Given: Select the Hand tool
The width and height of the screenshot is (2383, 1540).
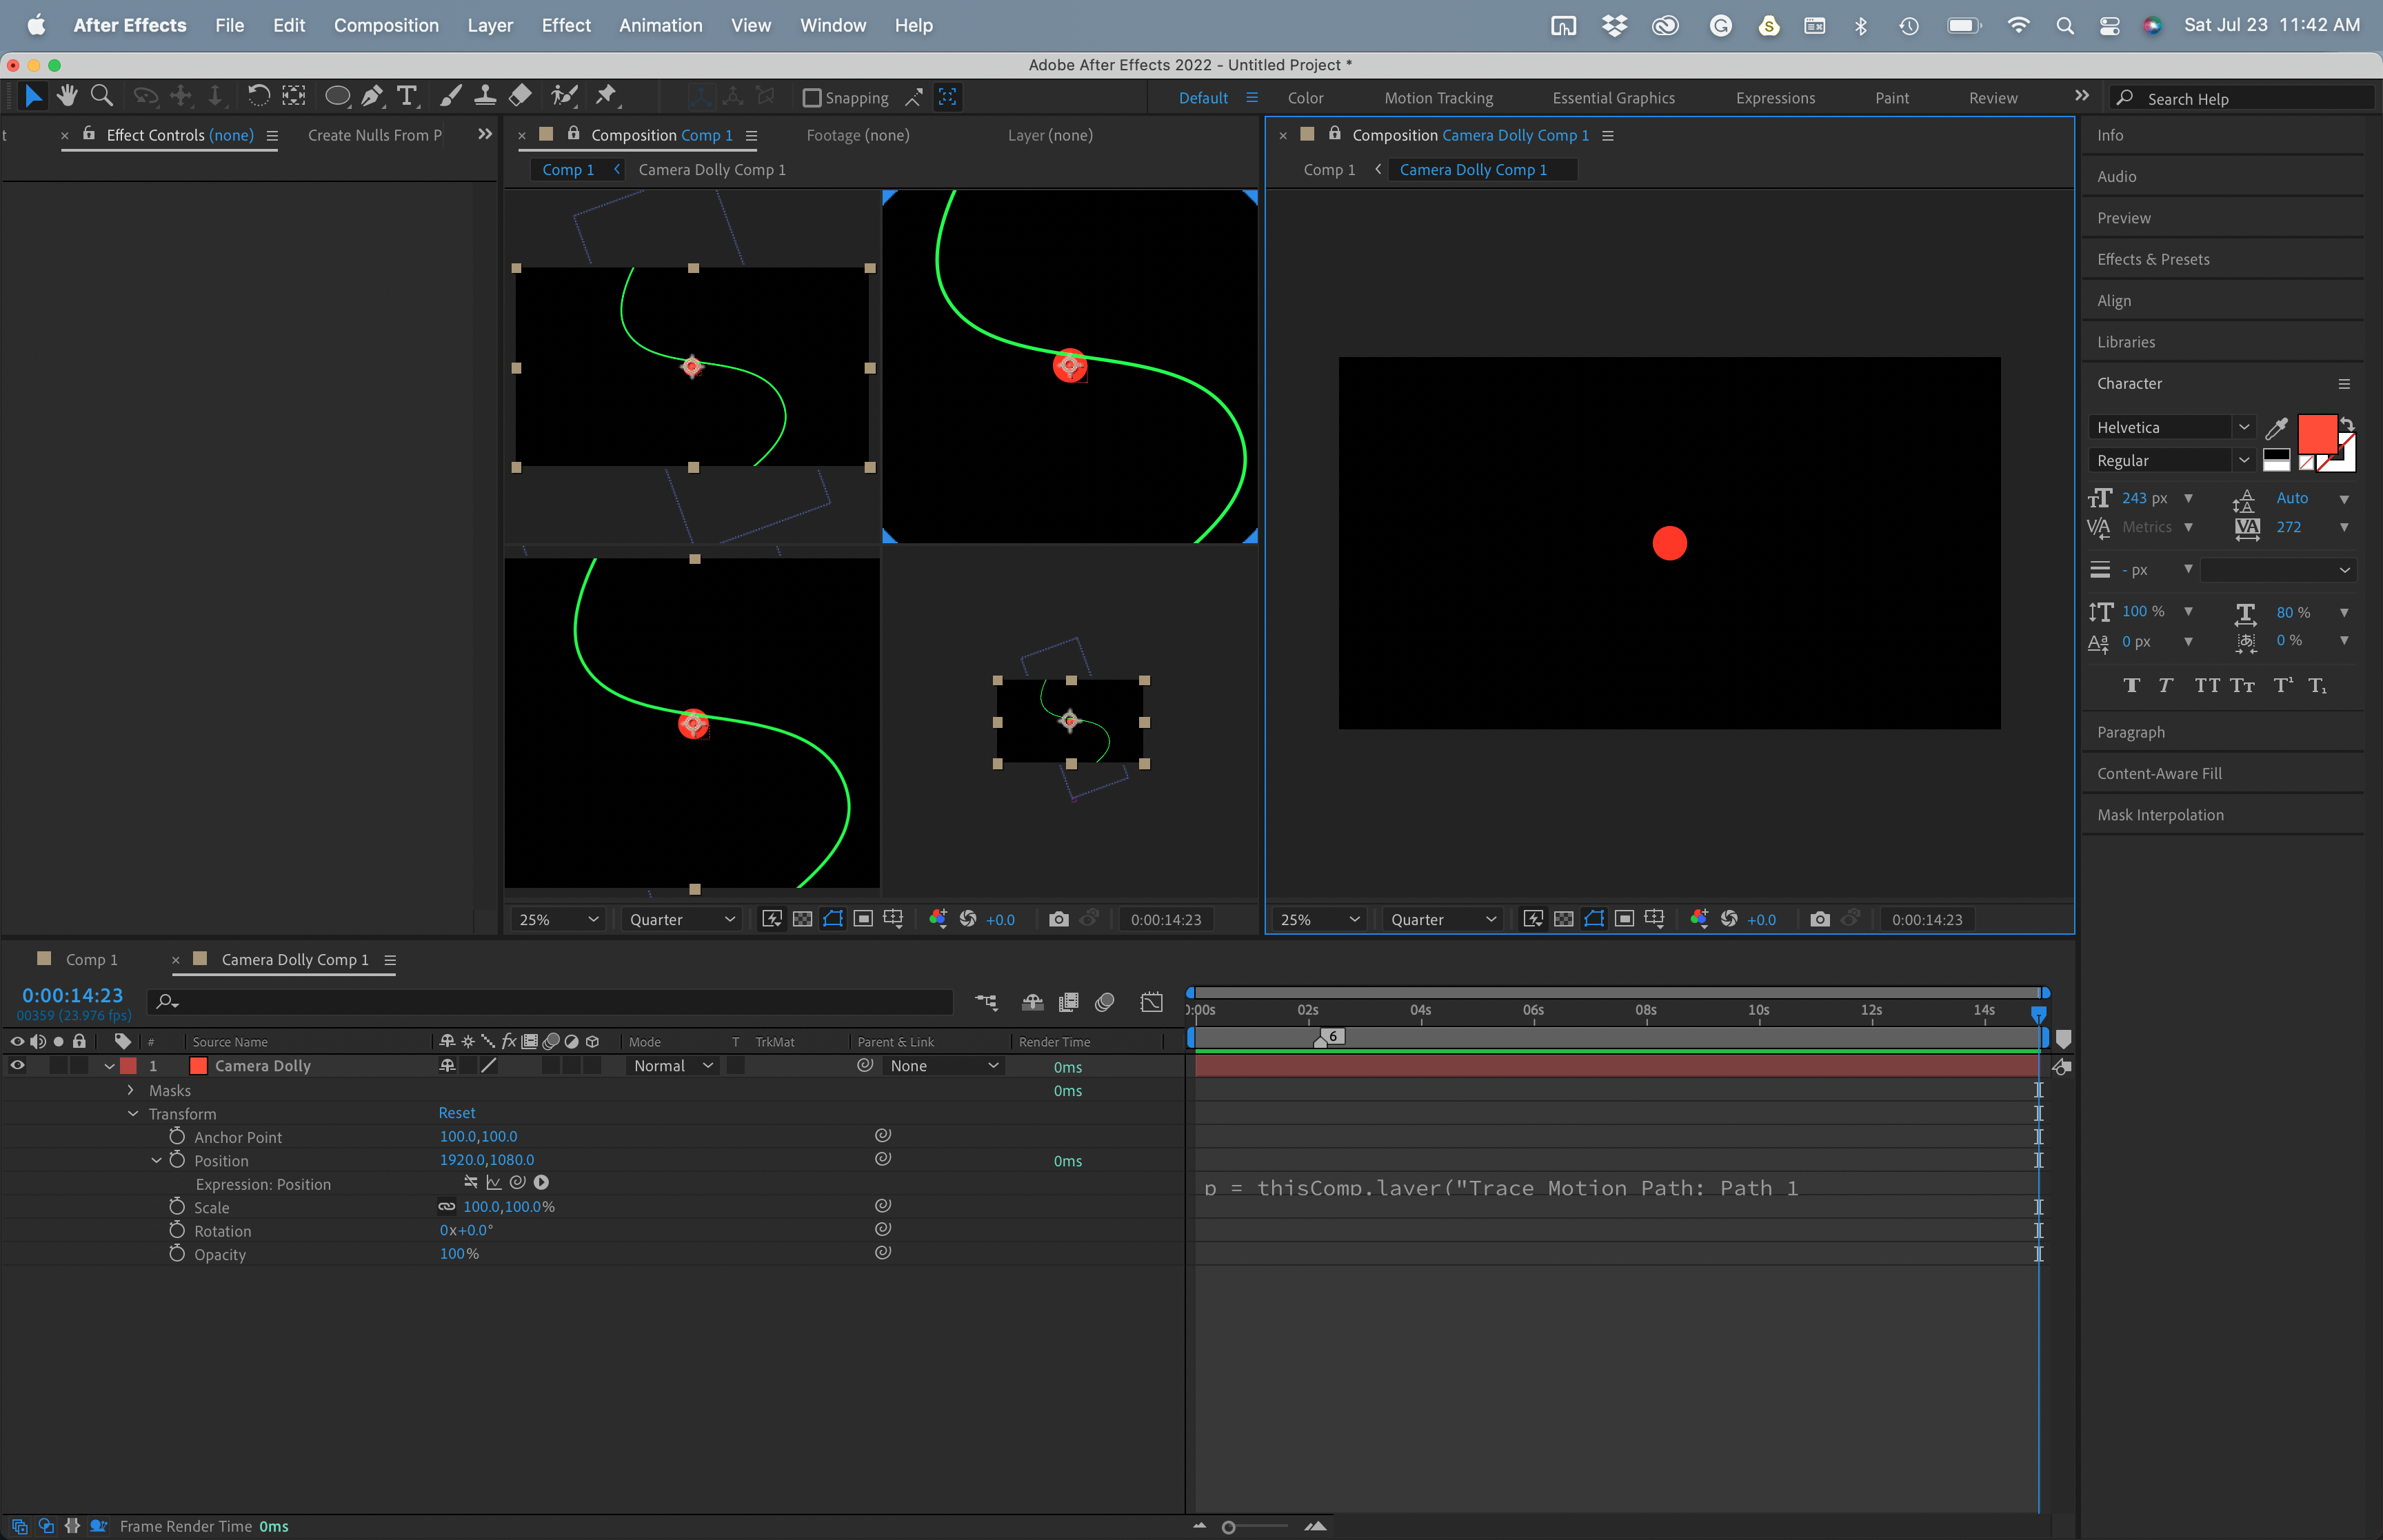Looking at the screenshot, I should click(x=67, y=95).
